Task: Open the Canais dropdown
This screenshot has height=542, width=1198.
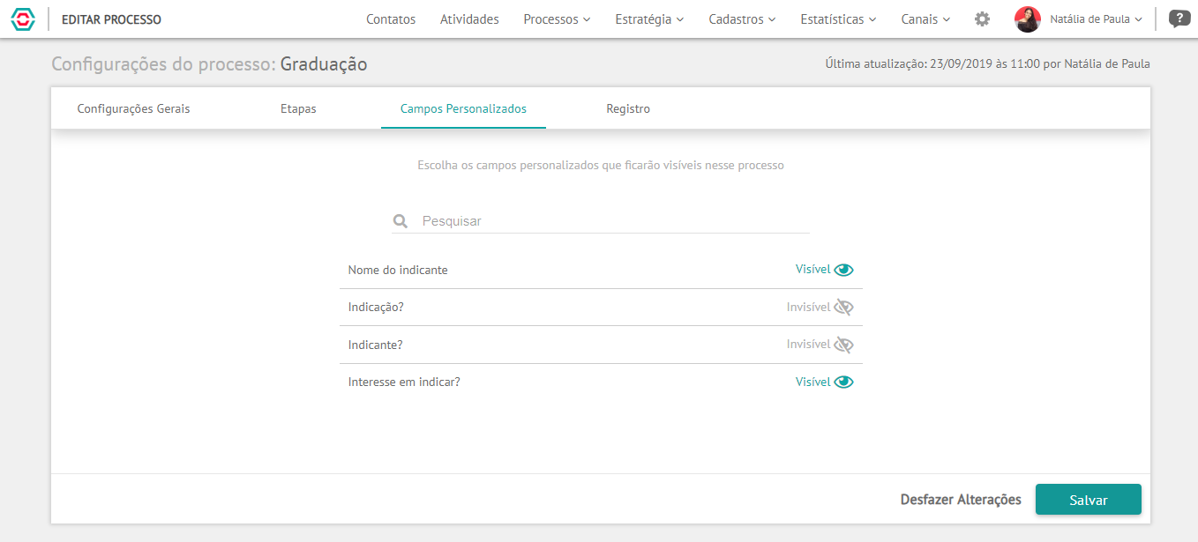Action: coord(925,19)
